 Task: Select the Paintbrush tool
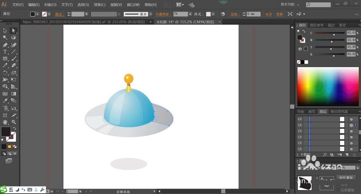[13, 59]
